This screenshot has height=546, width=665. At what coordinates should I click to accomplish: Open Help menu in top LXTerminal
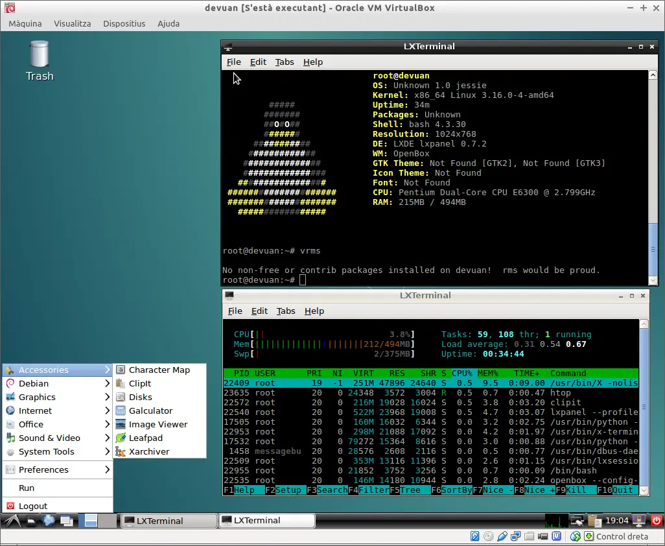click(313, 62)
